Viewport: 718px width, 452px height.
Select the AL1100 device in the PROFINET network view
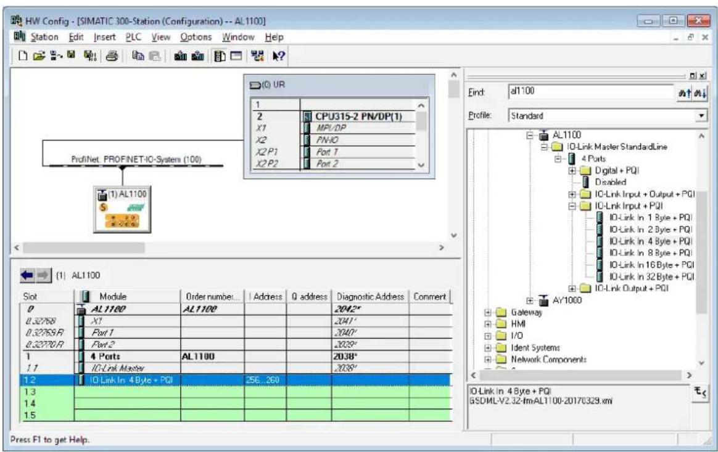(x=122, y=209)
